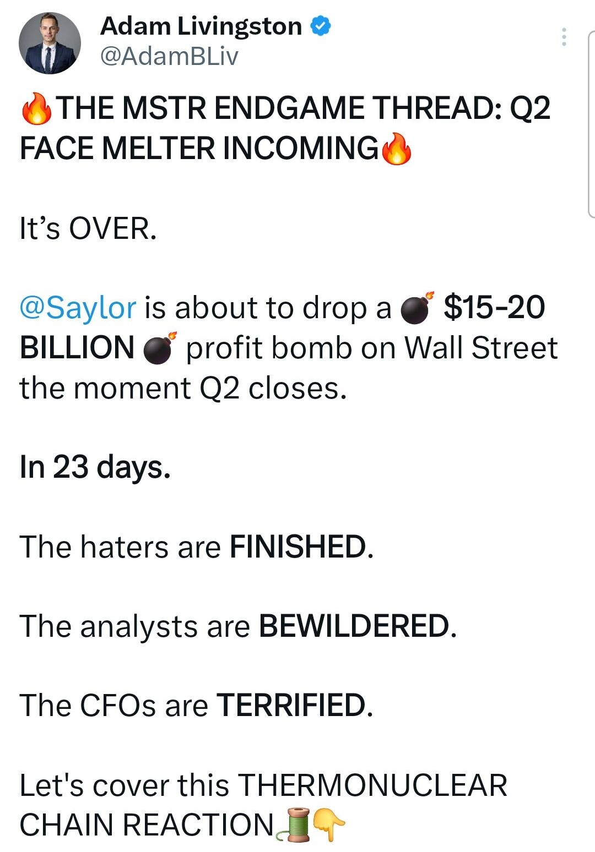This screenshot has height=852, width=595.
Task: Click the @AdamBLiv handle
Action: click(169, 56)
